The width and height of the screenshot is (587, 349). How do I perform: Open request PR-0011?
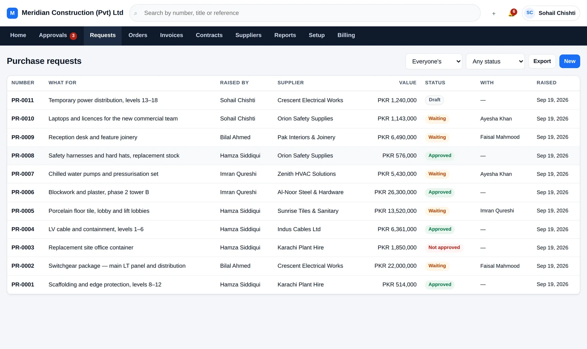pos(23,100)
